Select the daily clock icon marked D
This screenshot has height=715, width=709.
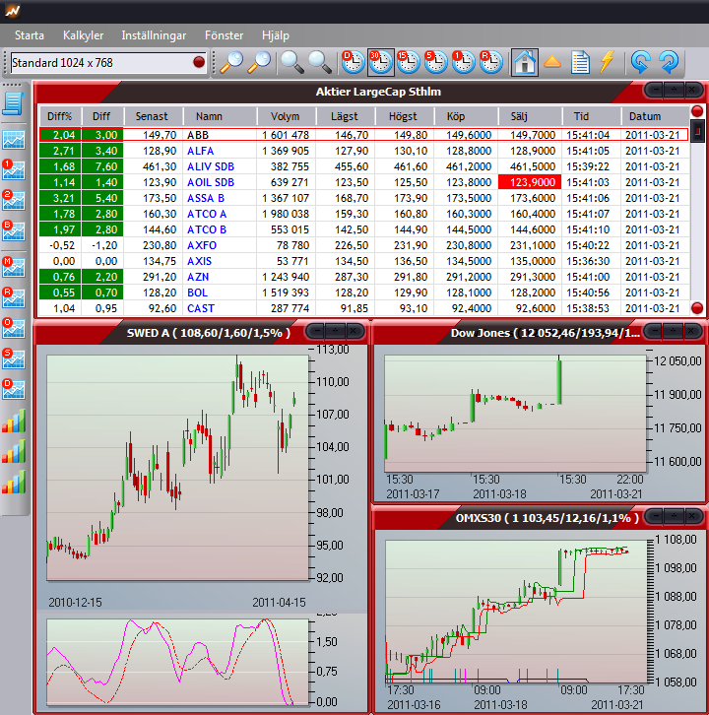point(353,62)
